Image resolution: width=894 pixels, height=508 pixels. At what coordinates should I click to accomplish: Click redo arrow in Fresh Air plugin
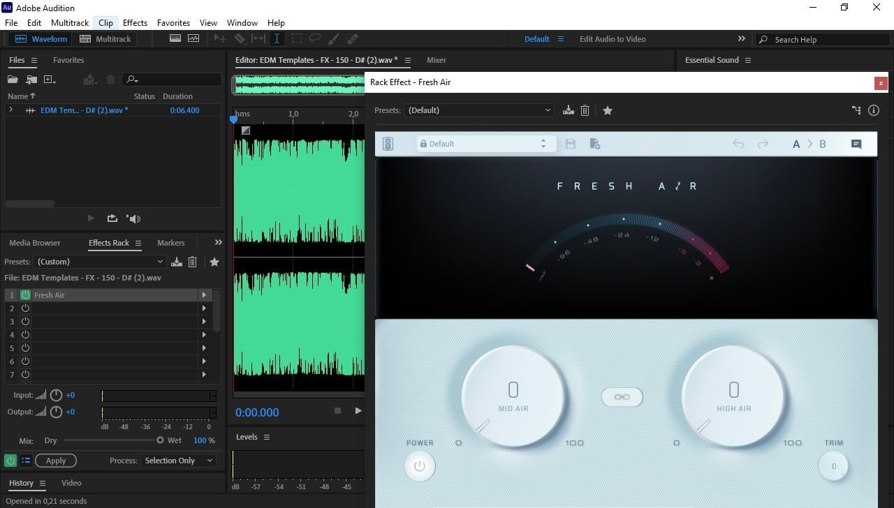pos(763,144)
